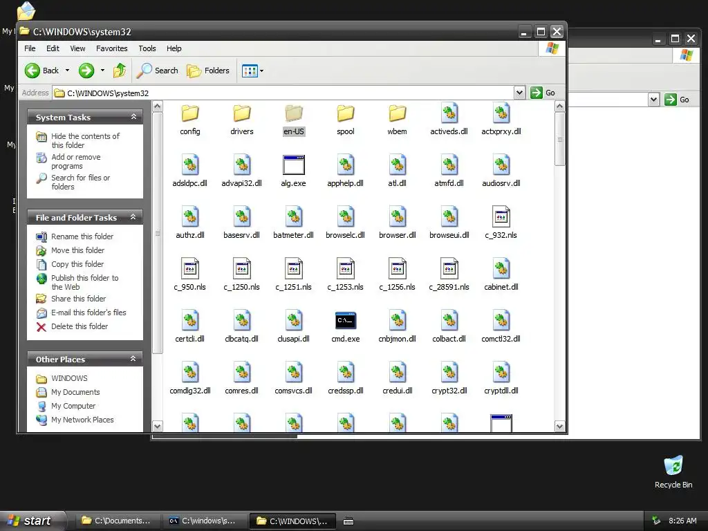This screenshot has width=708, height=531.
Task: Click Share this folder
Action: click(78, 299)
